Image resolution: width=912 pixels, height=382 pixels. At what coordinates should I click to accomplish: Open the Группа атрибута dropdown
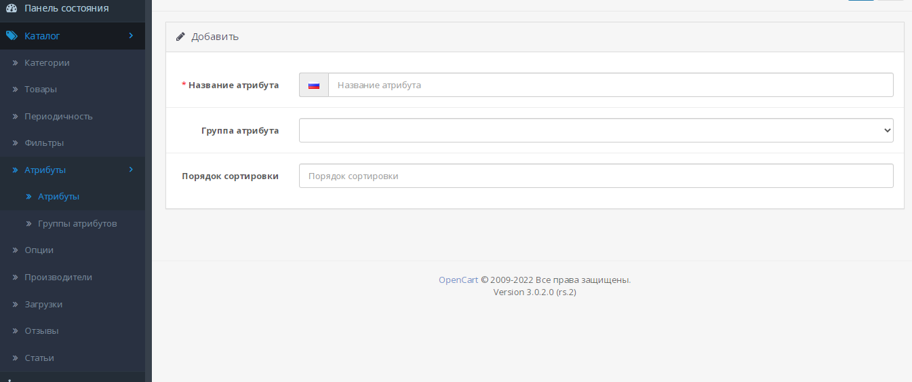(596, 130)
